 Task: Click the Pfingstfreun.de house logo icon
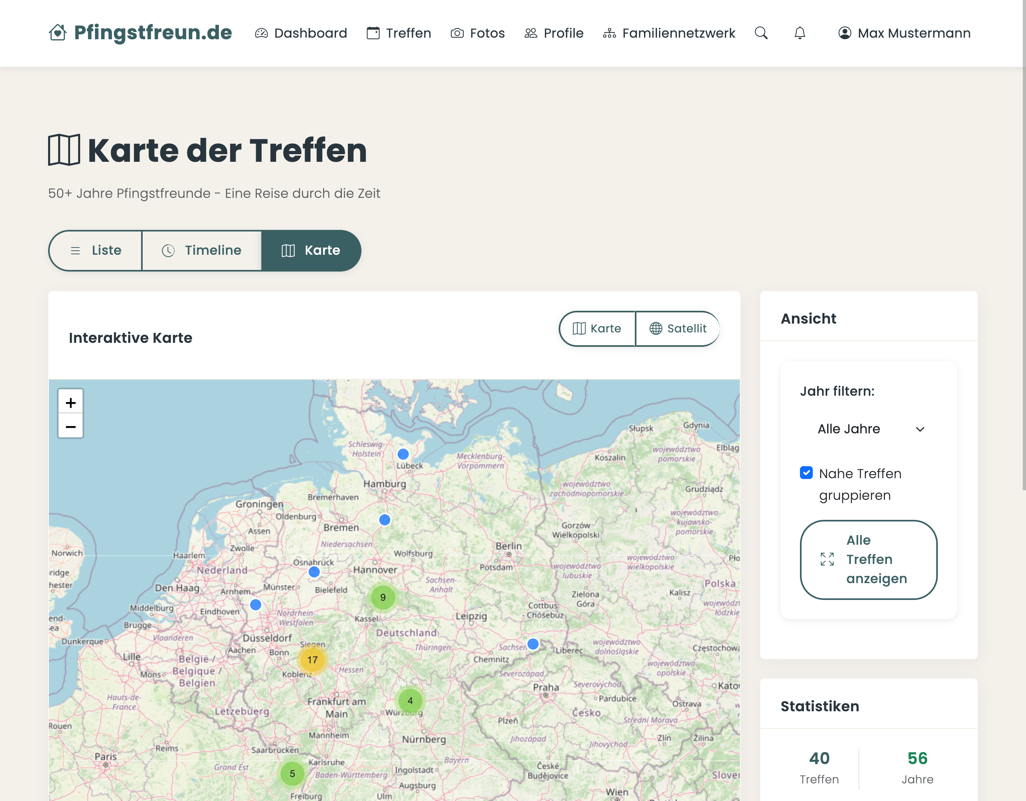tap(57, 33)
